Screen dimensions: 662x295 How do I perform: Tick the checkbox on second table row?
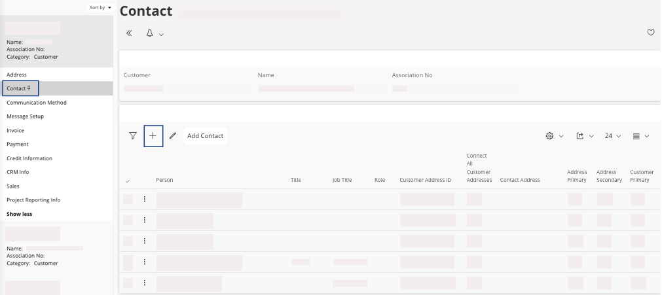coord(128,220)
